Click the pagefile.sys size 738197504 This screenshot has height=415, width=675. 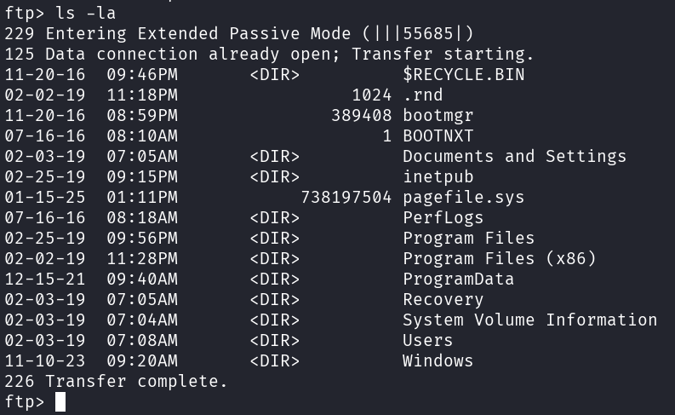pos(346,197)
